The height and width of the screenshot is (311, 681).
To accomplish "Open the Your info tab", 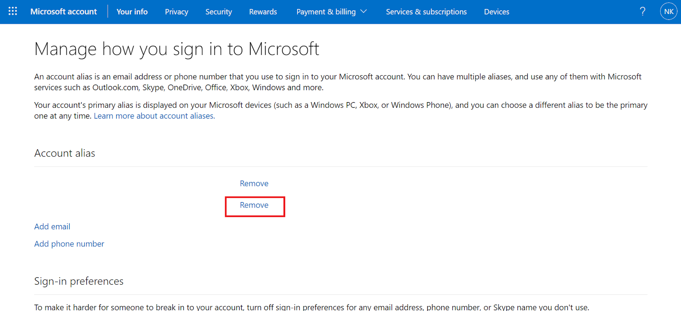I will 132,11.
